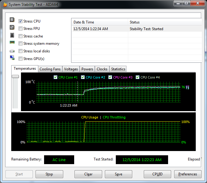Open CPUID panel

pos(157,174)
